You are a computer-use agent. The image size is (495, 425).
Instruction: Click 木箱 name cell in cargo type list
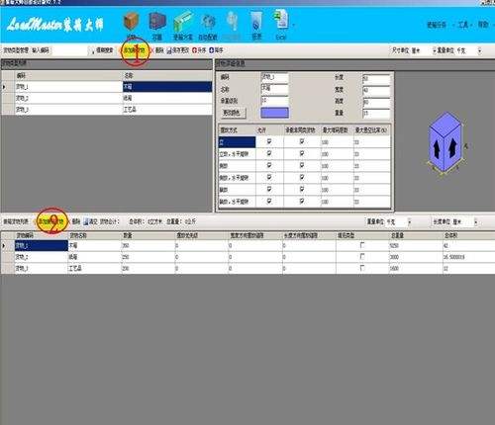[167, 87]
